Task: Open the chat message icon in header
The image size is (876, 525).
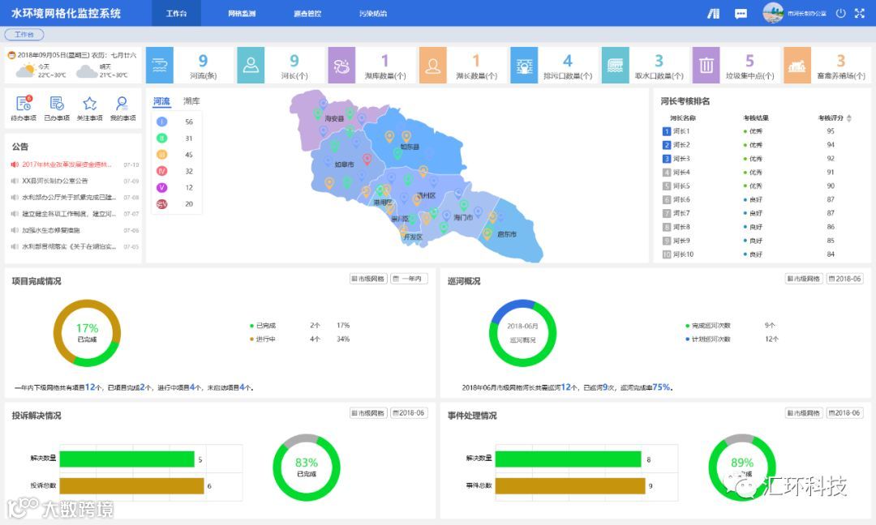Action: click(741, 14)
